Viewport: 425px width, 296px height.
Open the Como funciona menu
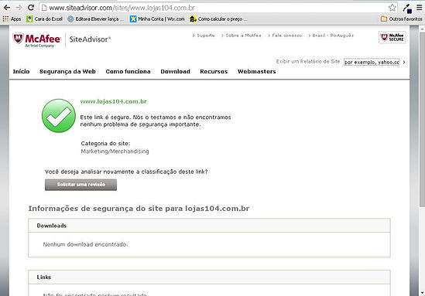click(x=128, y=71)
